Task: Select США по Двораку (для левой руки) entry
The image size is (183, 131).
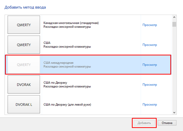Action: point(67,105)
